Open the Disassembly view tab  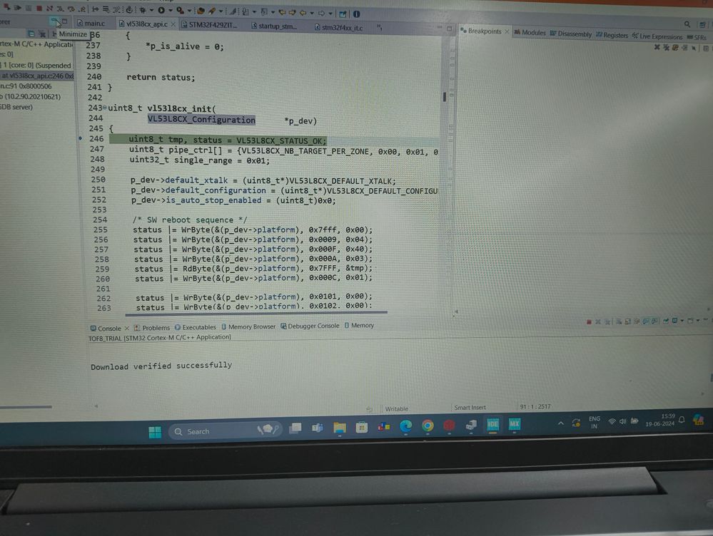pyautogui.click(x=571, y=33)
